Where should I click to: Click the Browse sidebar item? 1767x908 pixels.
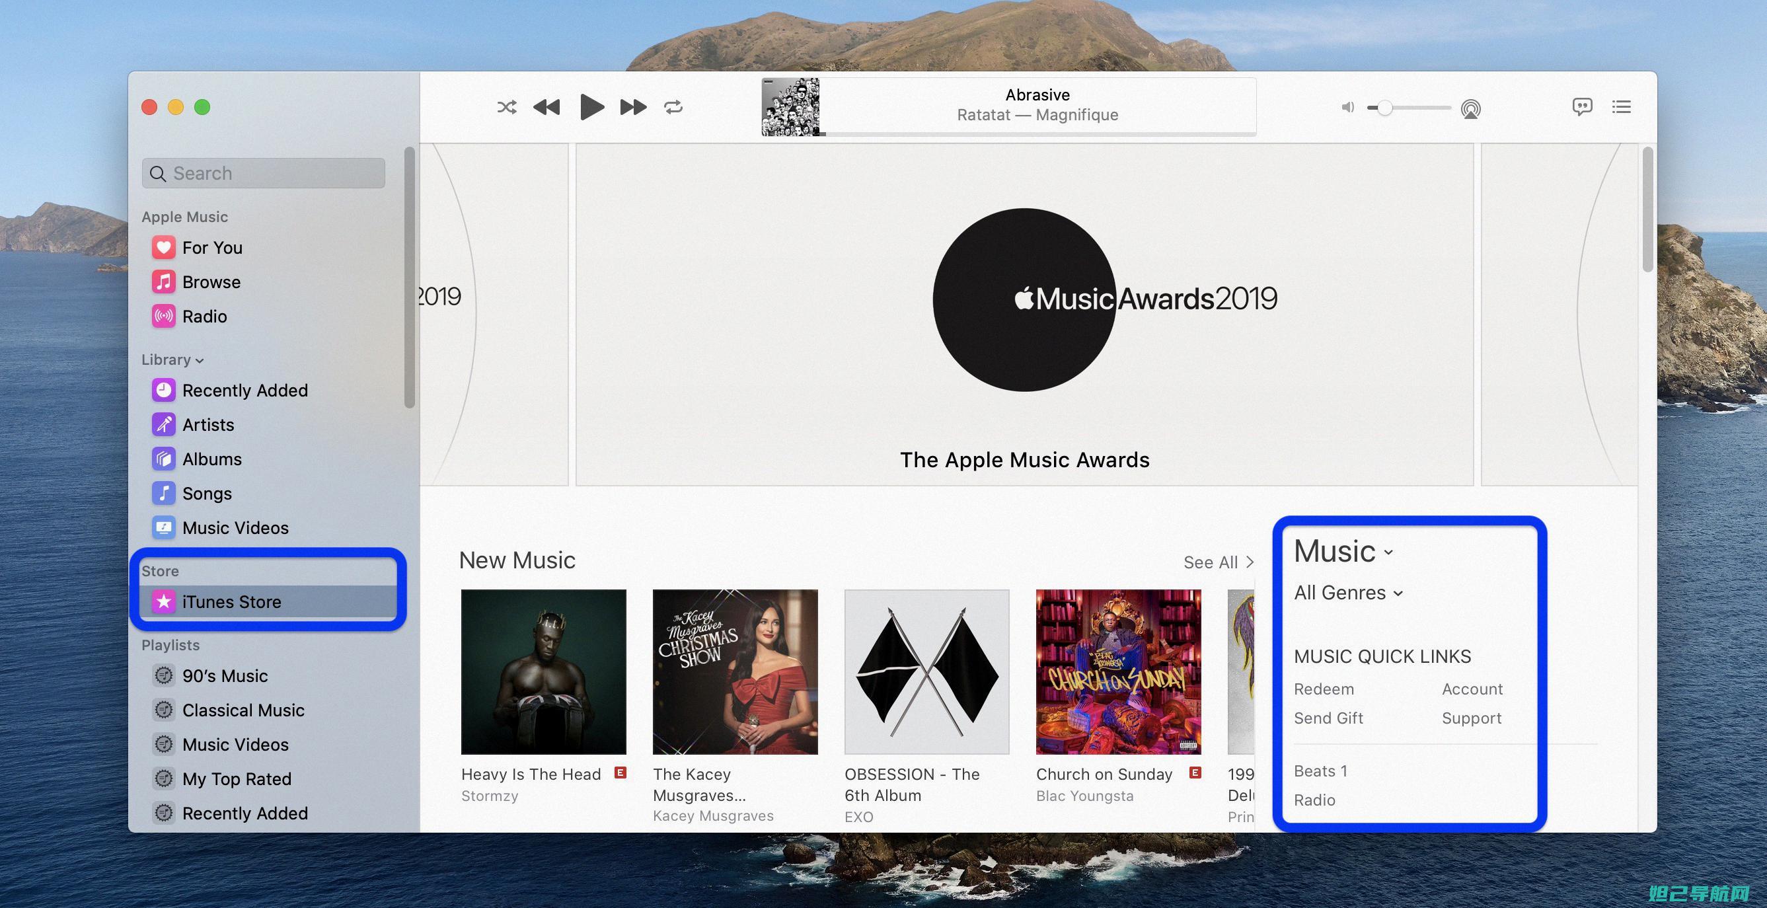coord(211,282)
